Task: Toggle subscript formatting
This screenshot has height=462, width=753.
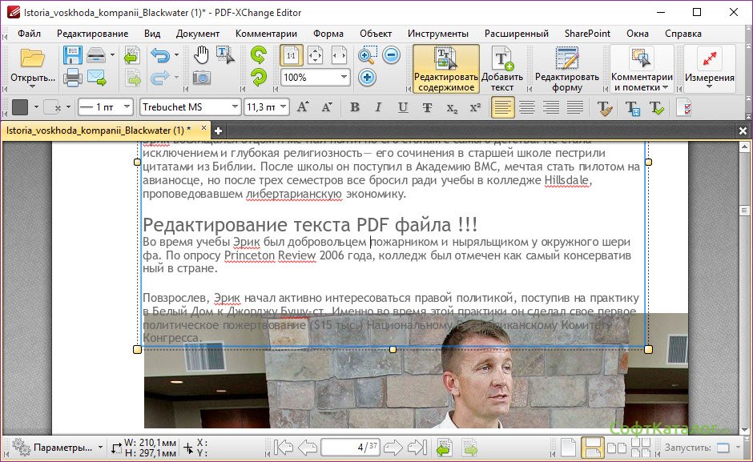Action: click(x=452, y=107)
